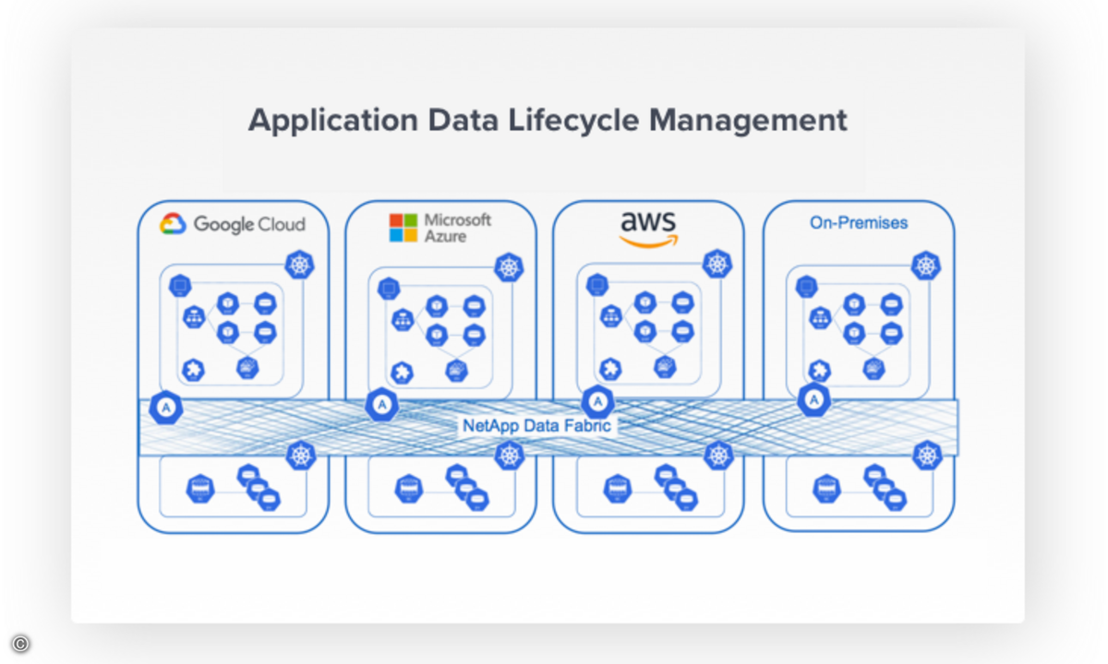1108x664 pixels.
Task: Click the large storage hexagon in On-Premises' bottom box
Action: [x=826, y=488]
